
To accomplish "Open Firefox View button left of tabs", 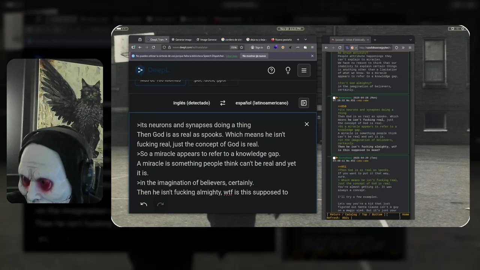I will 140,39.
